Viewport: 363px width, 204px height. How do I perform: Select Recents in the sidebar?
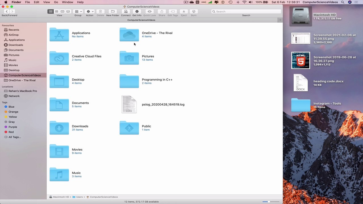[14, 30]
